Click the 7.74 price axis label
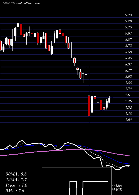 (x=128, y=89)
